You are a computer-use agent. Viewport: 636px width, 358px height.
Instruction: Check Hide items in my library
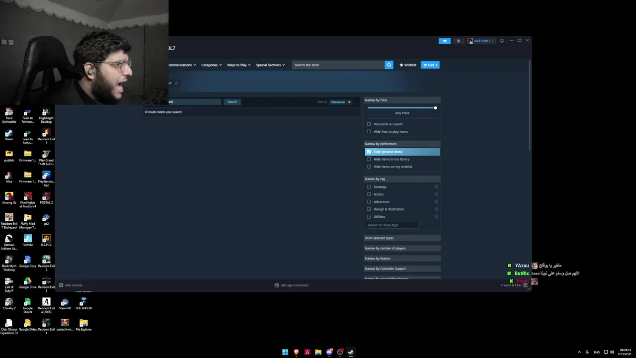click(x=369, y=159)
